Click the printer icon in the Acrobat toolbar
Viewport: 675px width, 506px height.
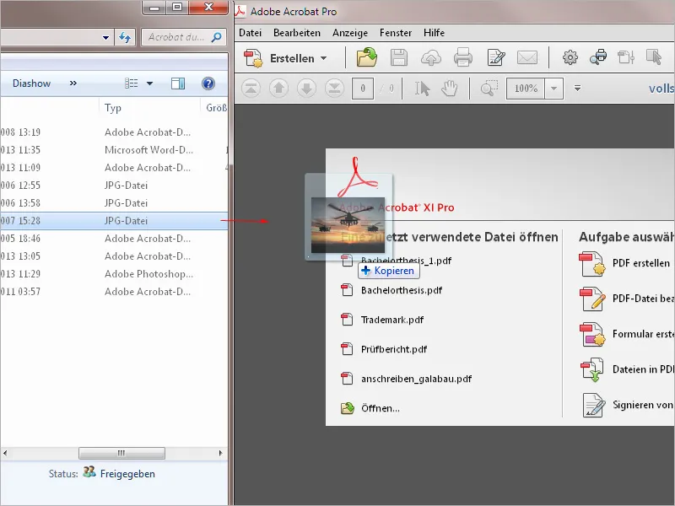462,57
